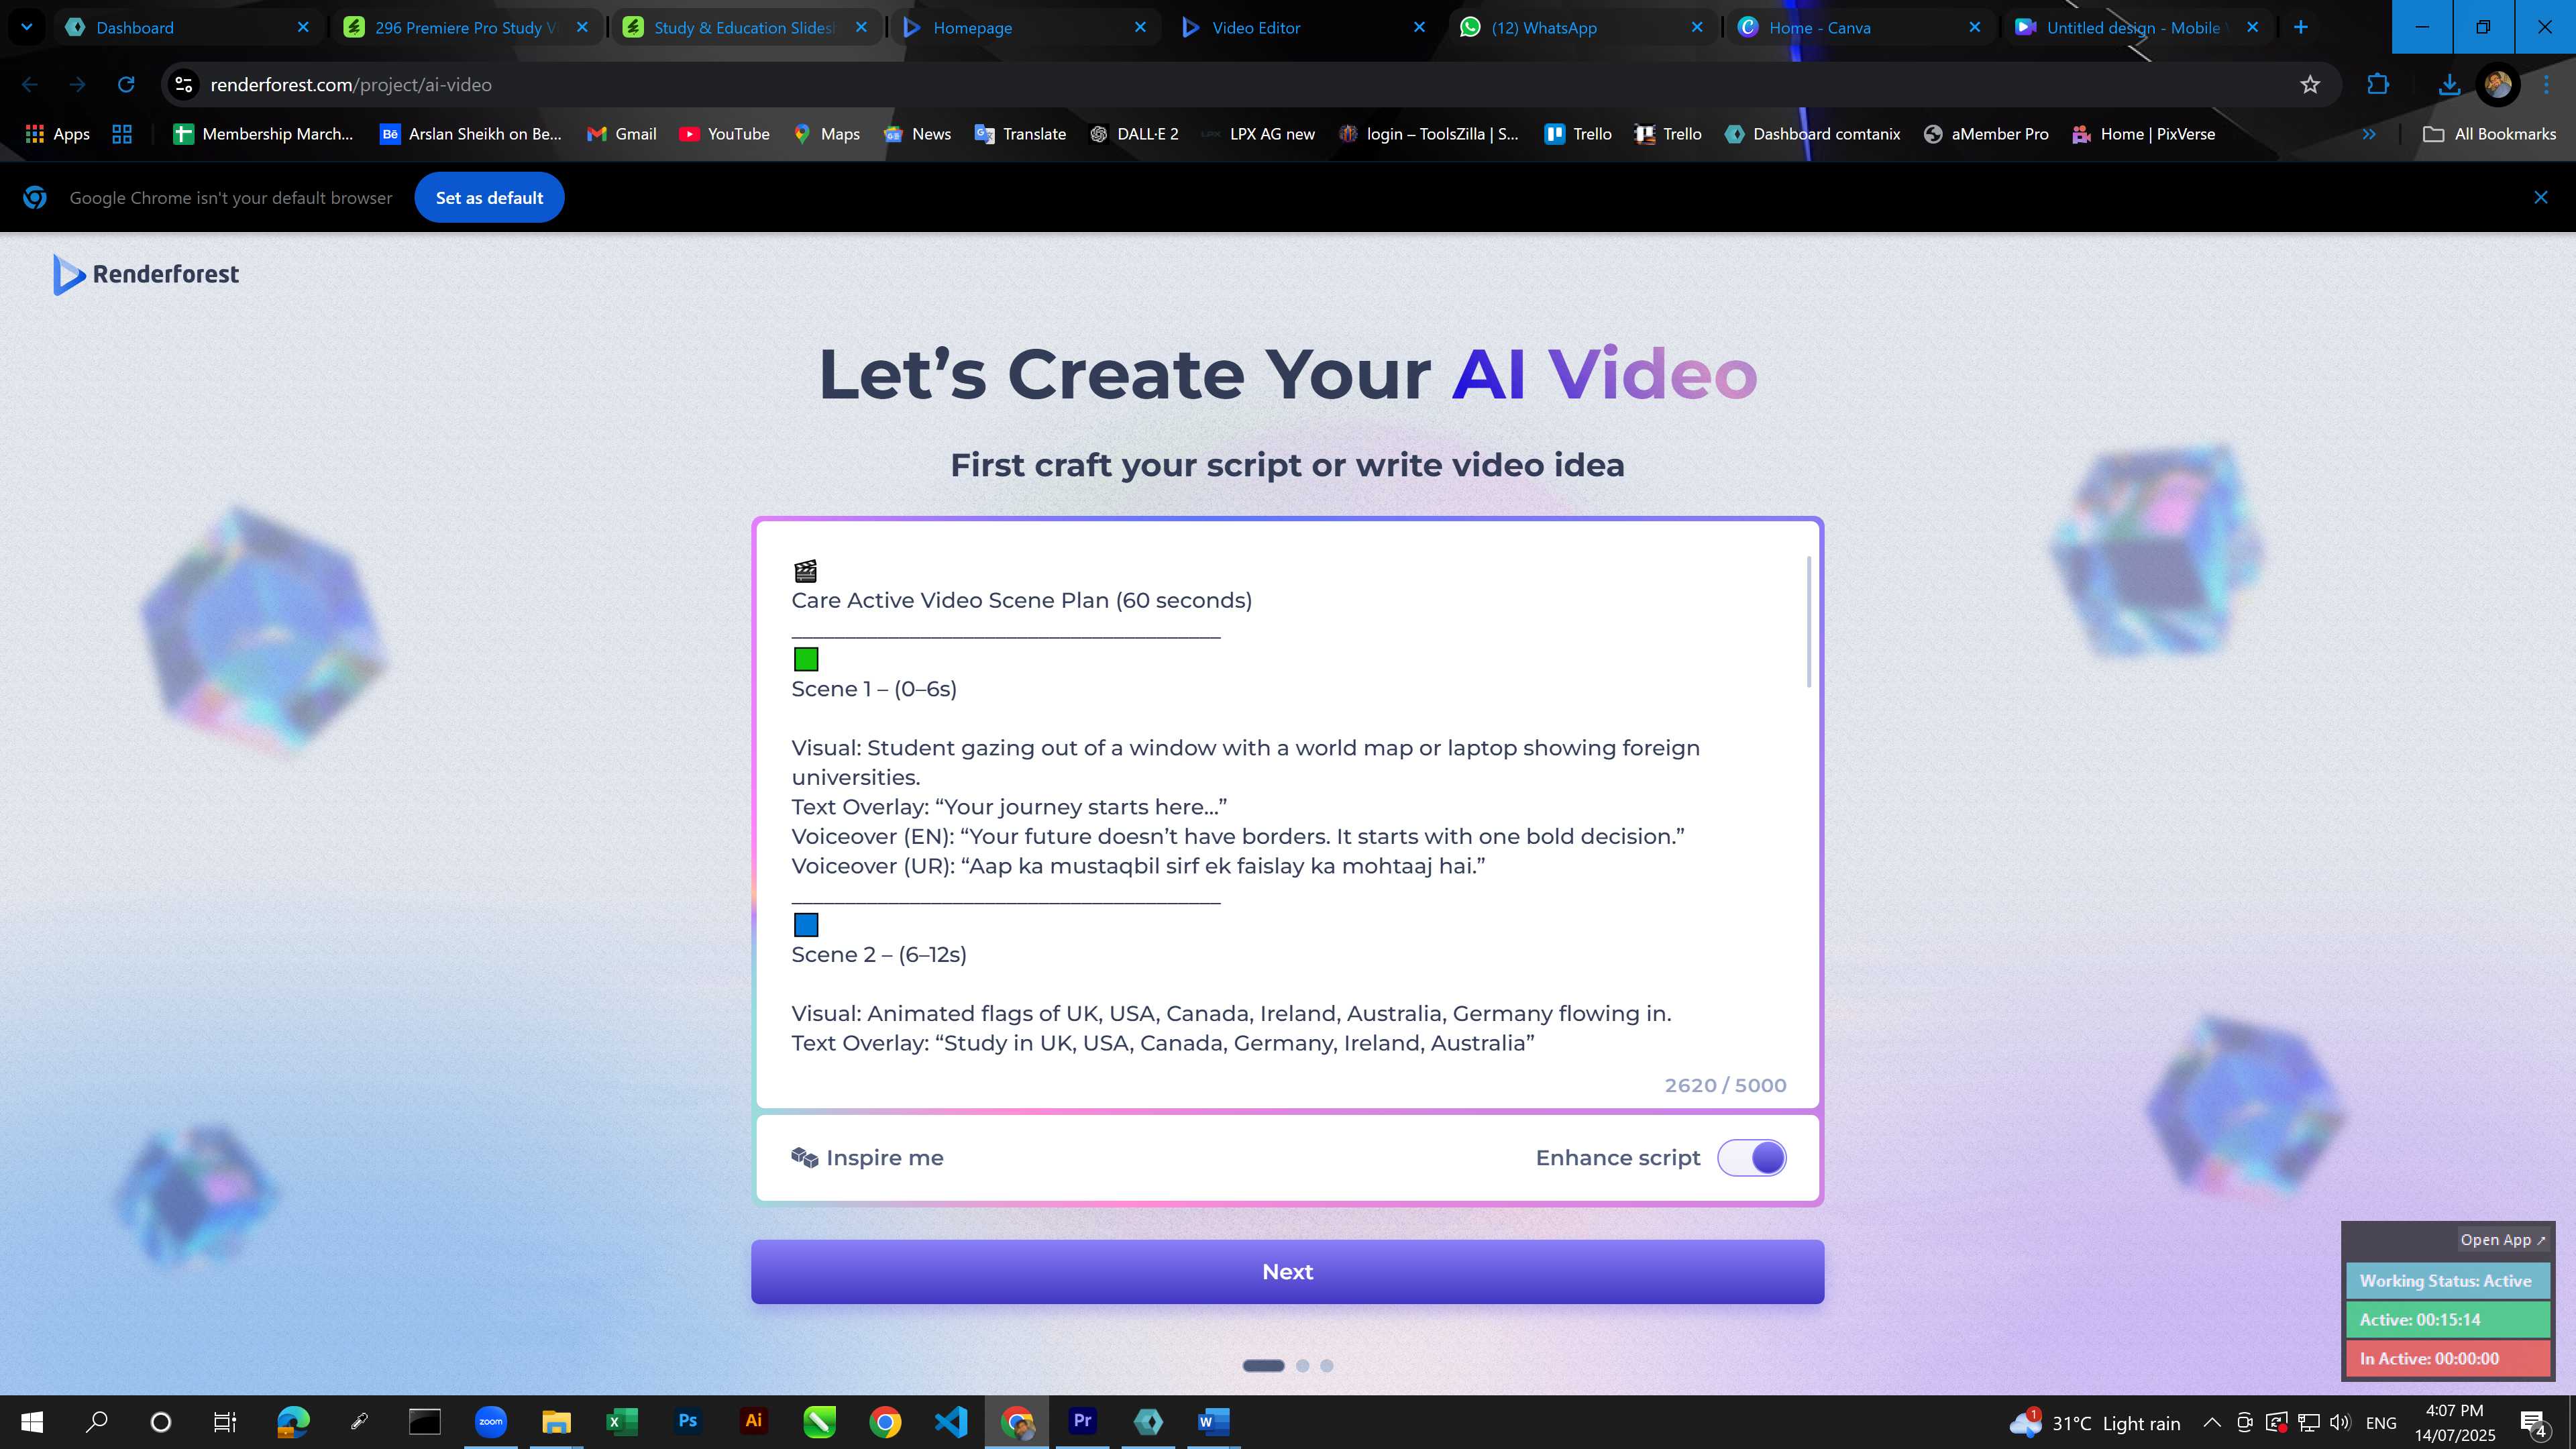Open the Downloads icon
The width and height of the screenshot is (2576, 1449).
(2448, 85)
